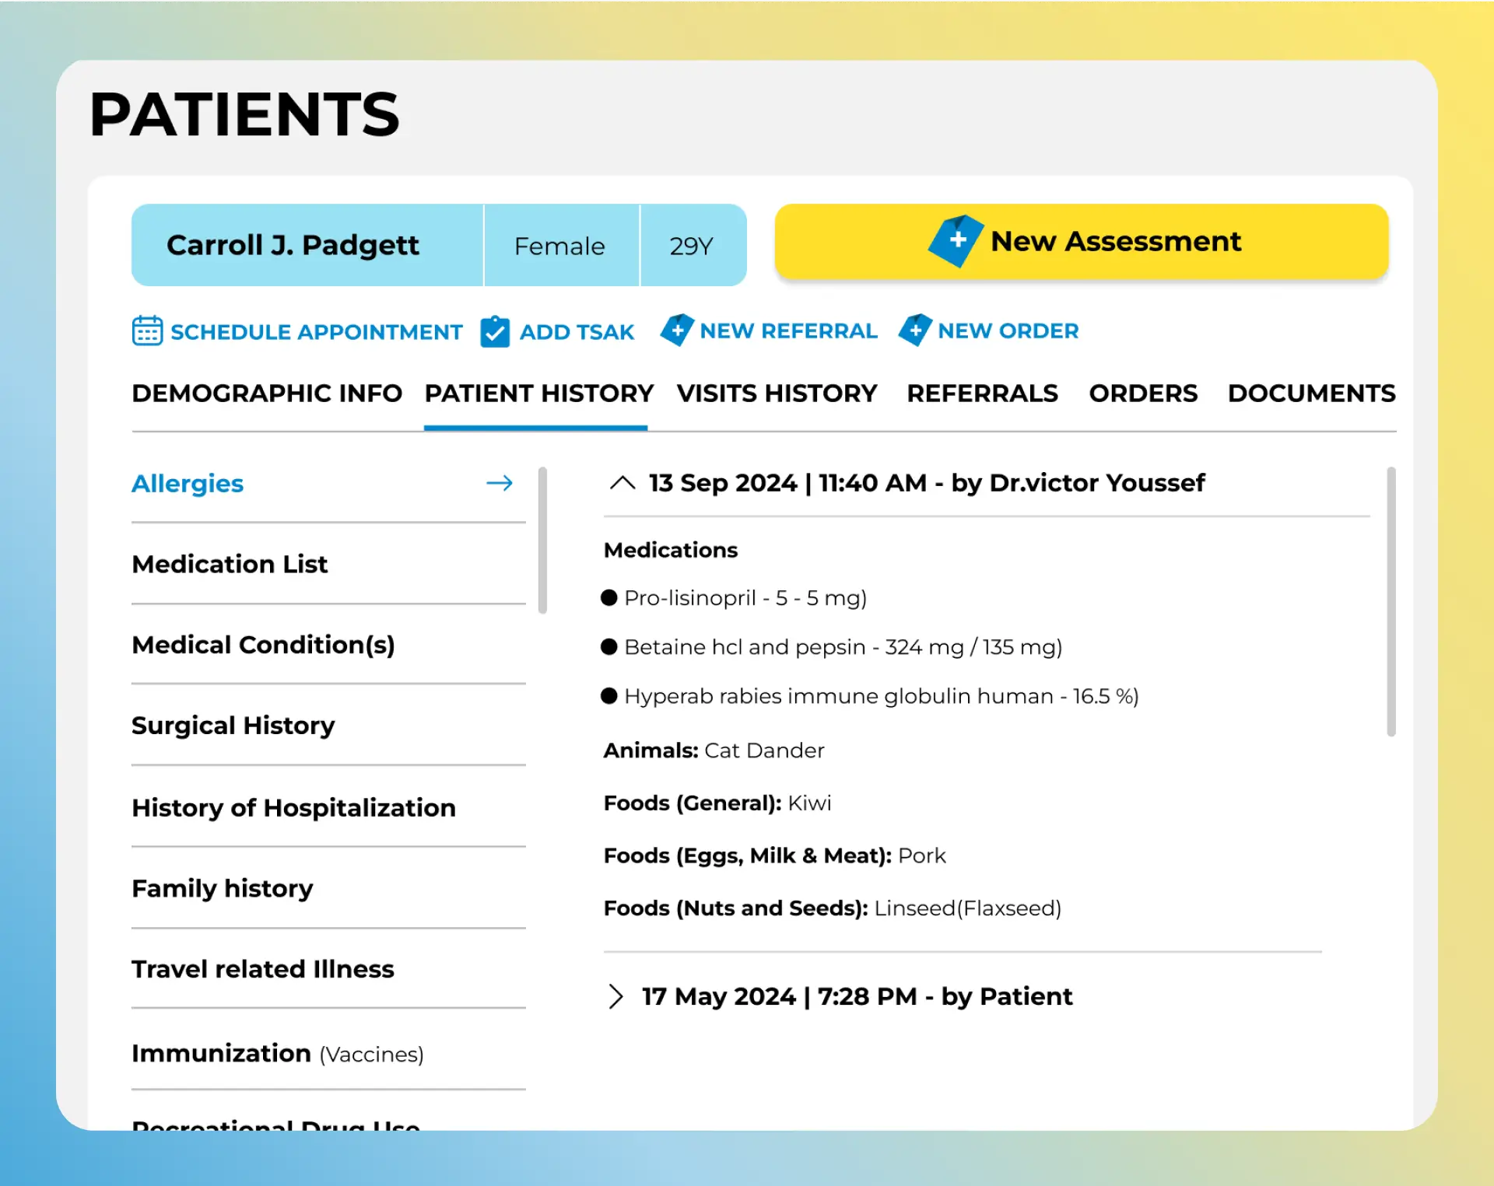The height and width of the screenshot is (1186, 1494).
Task: Click the arrow icon next to Allergies
Action: click(x=500, y=483)
